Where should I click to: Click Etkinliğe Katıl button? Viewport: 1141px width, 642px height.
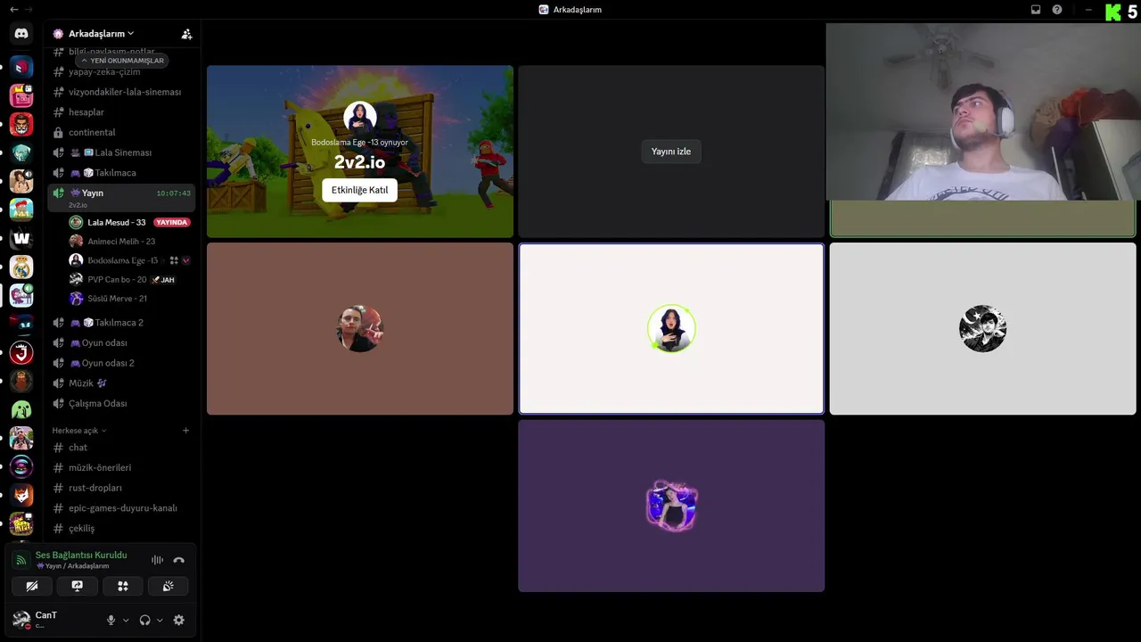point(359,190)
